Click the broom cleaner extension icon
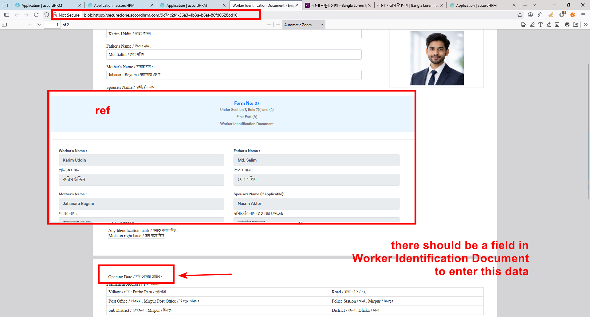 pos(551,15)
